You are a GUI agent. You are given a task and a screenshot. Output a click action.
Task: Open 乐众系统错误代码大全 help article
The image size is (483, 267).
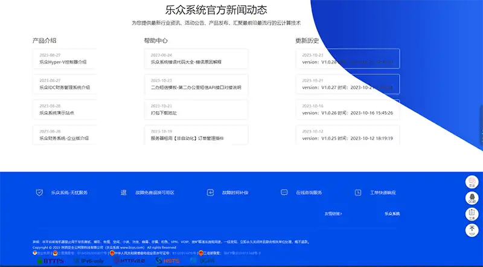[186, 62]
